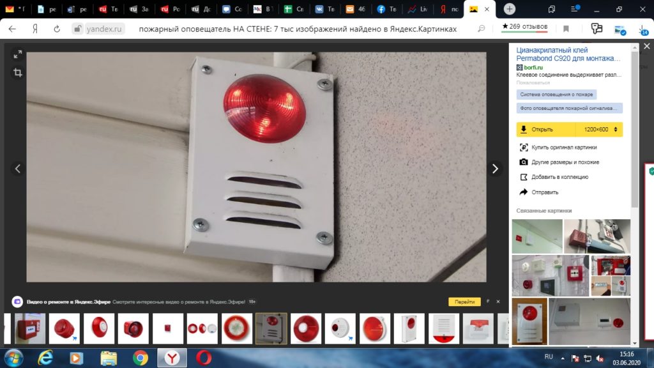Click the camera icon for other sizes
This screenshot has height=368, width=654.
(x=524, y=162)
